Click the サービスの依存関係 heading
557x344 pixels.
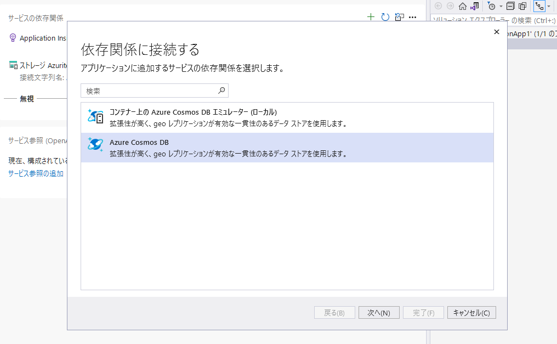click(x=36, y=18)
